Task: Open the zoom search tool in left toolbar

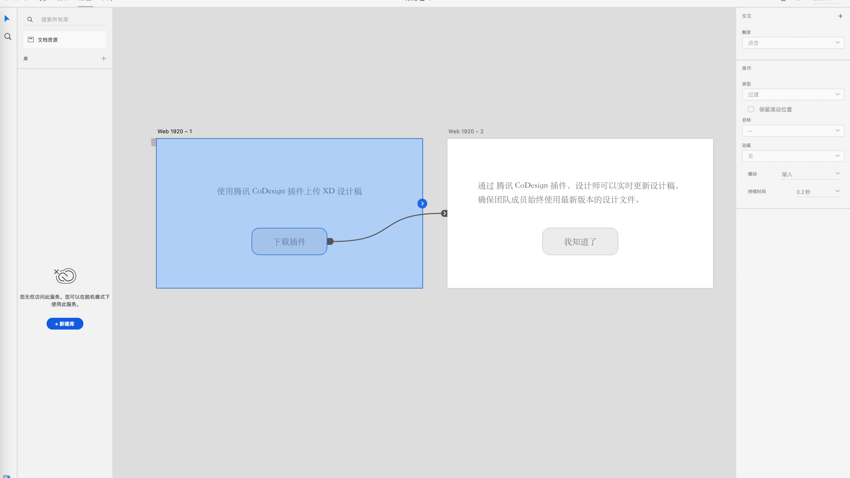Action: click(x=7, y=37)
